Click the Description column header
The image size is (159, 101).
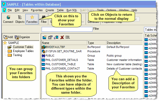coord(124,43)
